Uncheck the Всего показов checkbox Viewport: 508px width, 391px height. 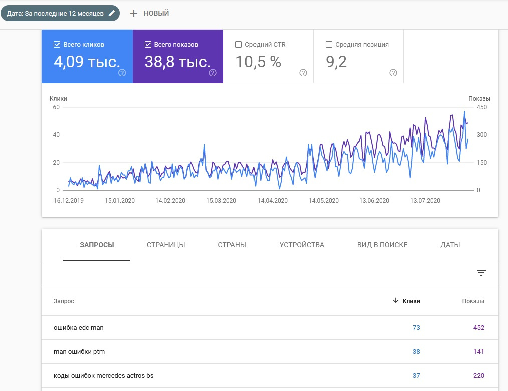pyautogui.click(x=148, y=45)
